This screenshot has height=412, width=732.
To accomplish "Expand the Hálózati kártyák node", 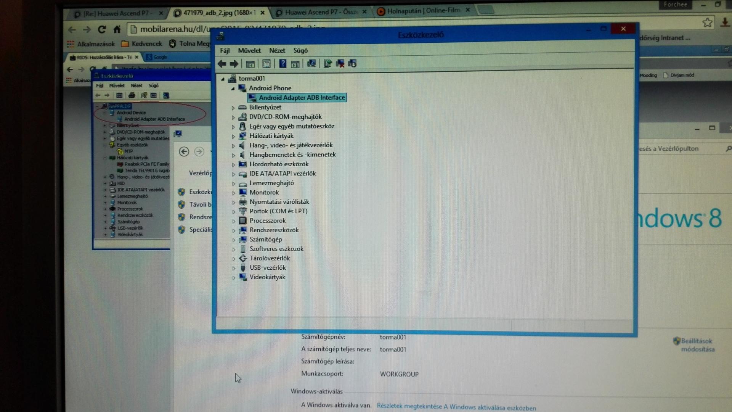I will pyautogui.click(x=233, y=136).
